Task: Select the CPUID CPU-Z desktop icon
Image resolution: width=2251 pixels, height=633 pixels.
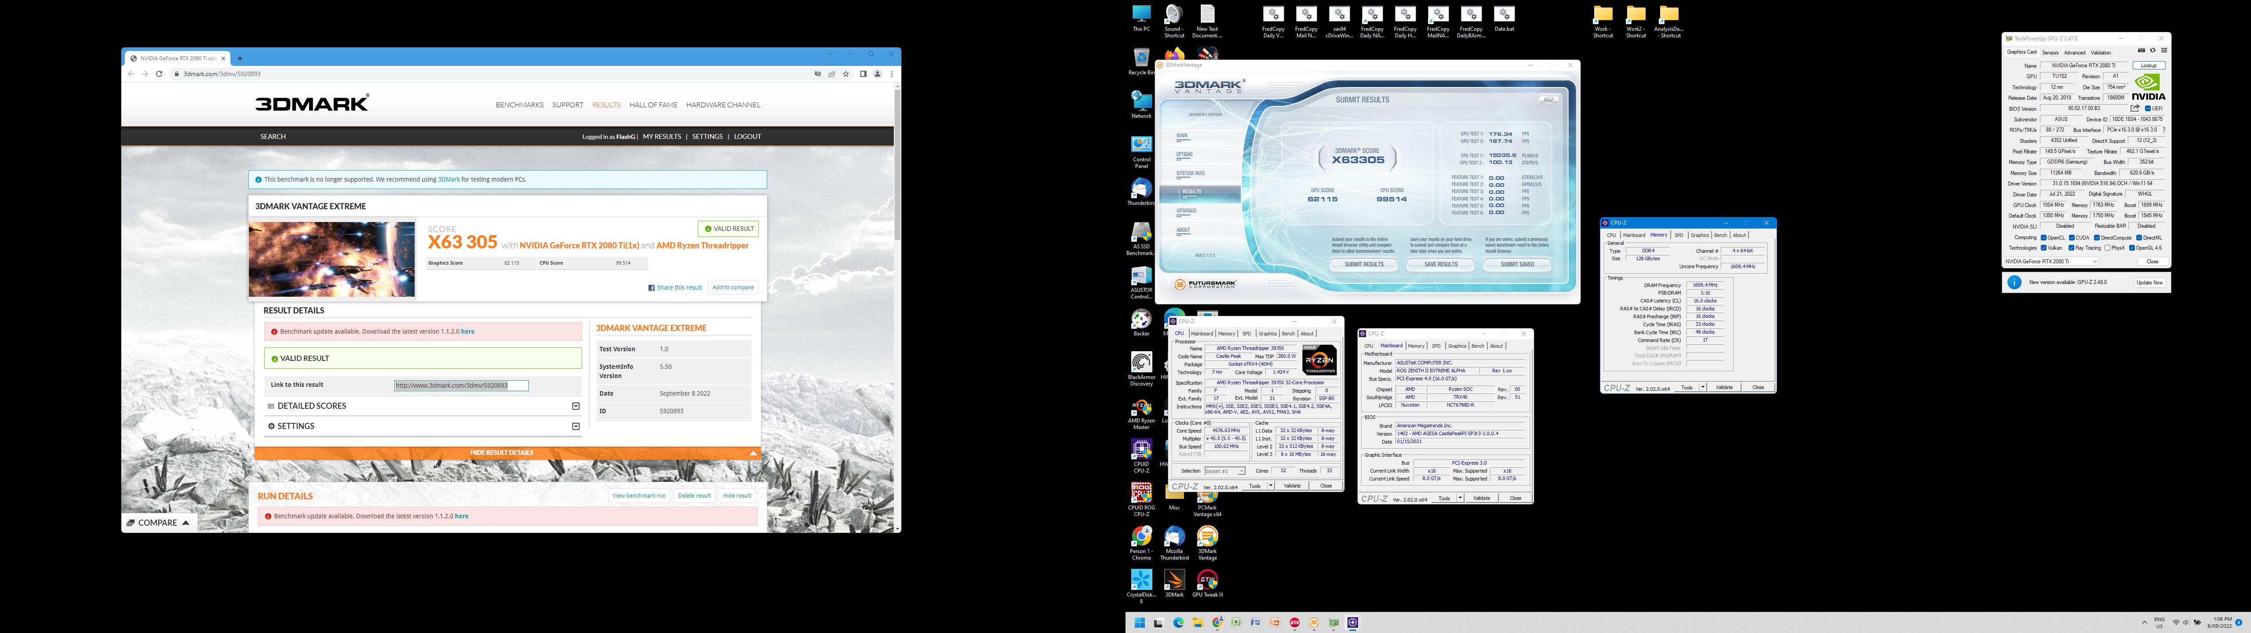Action: pyautogui.click(x=1141, y=456)
